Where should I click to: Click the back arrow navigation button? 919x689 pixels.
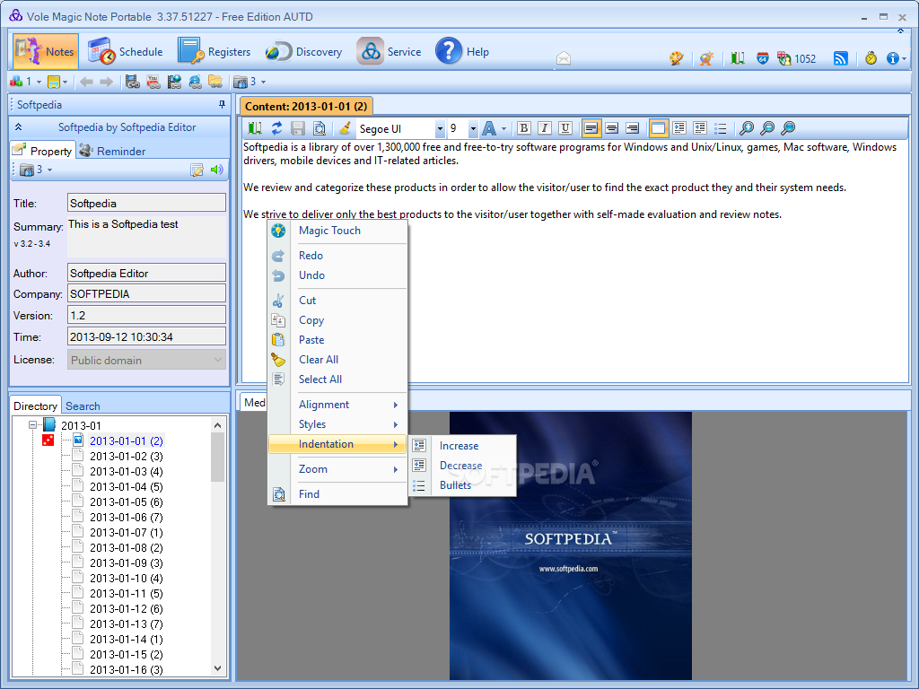(x=86, y=82)
